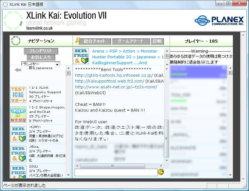
Task: Open the TEST Setuzoku Support arena icon
Action: pos(18,94)
